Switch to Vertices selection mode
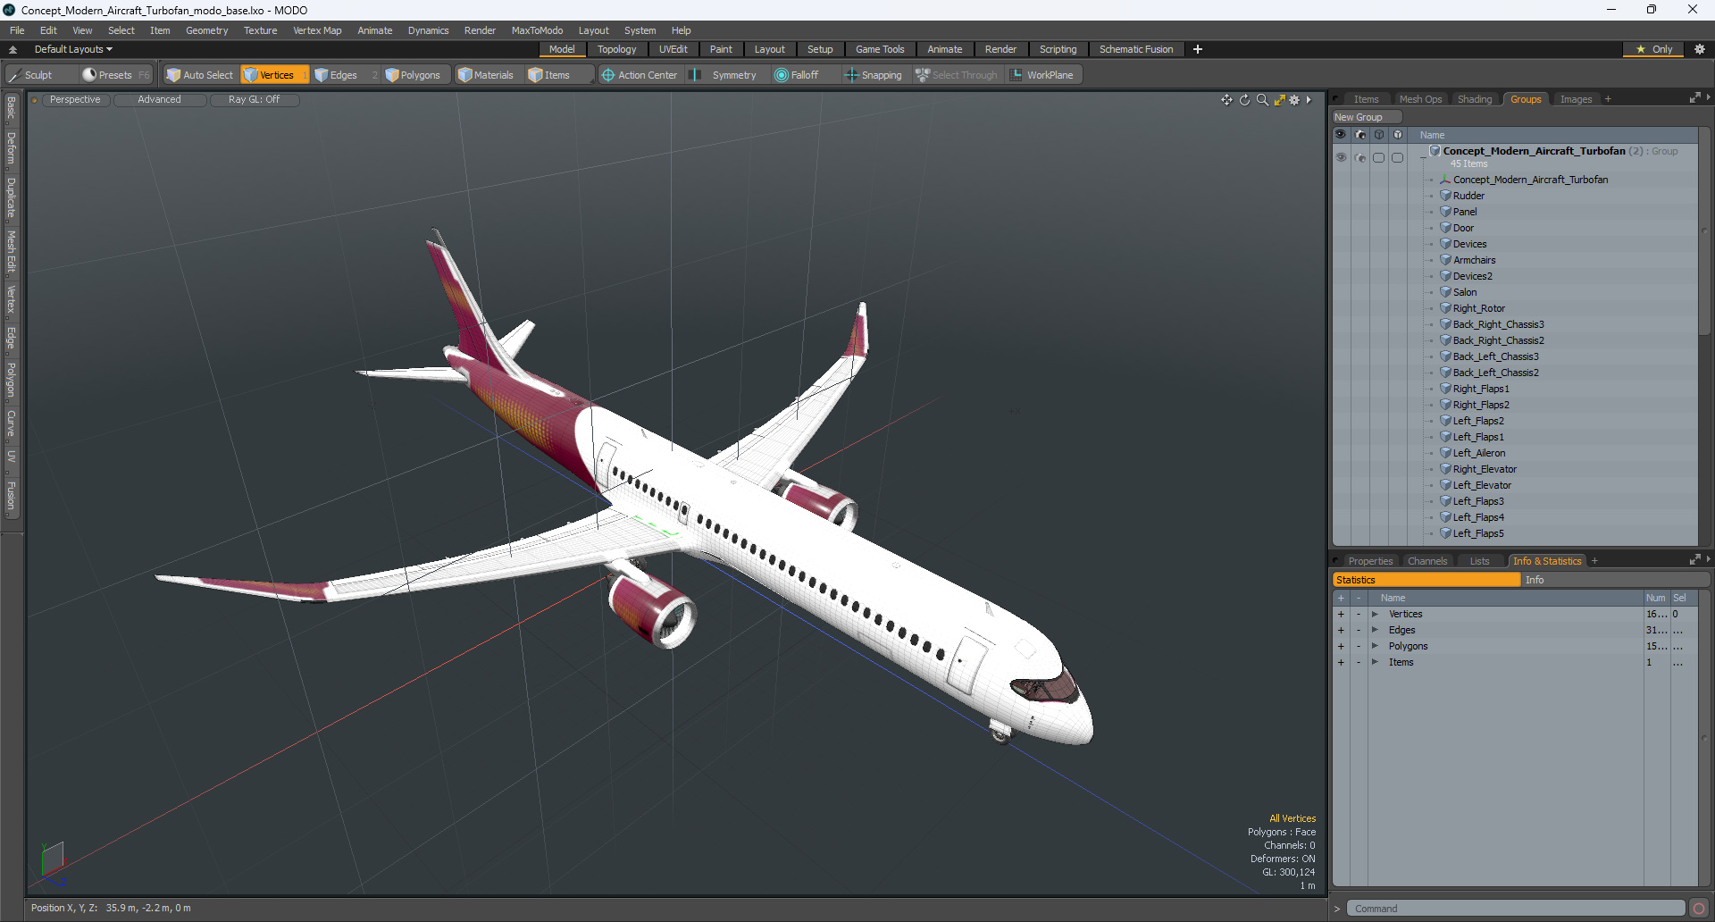Viewport: 1715px width, 922px height. (x=274, y=75)
